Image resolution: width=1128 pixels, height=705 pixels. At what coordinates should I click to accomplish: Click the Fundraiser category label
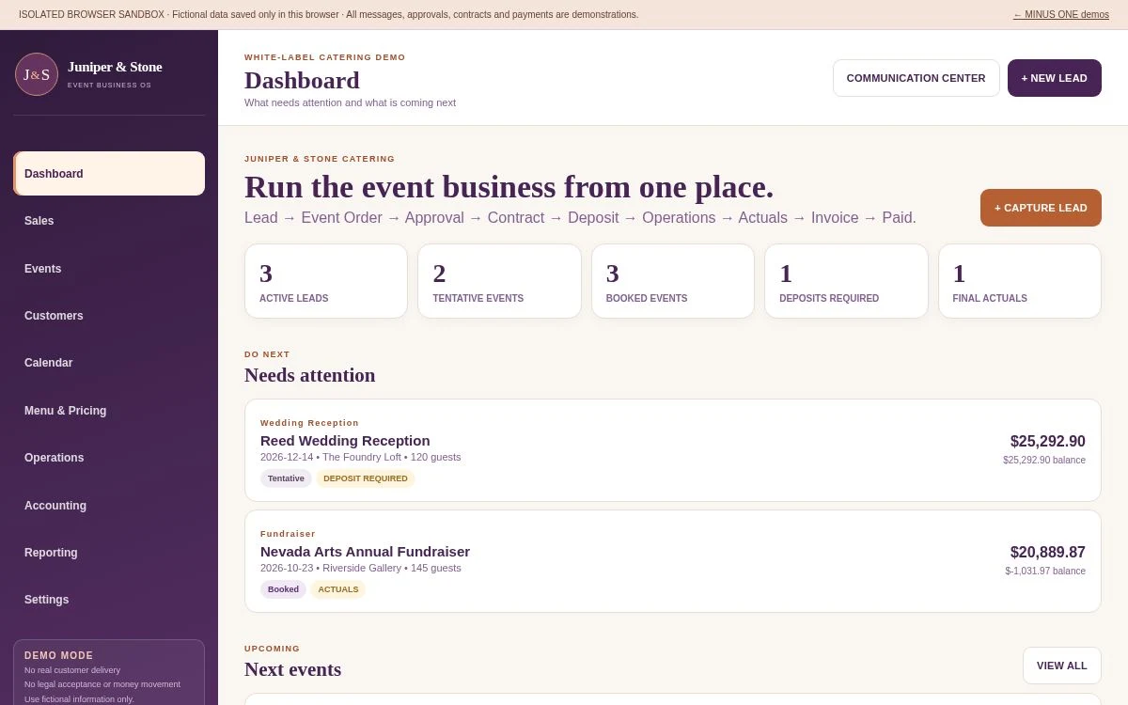[x=288, y=534]
